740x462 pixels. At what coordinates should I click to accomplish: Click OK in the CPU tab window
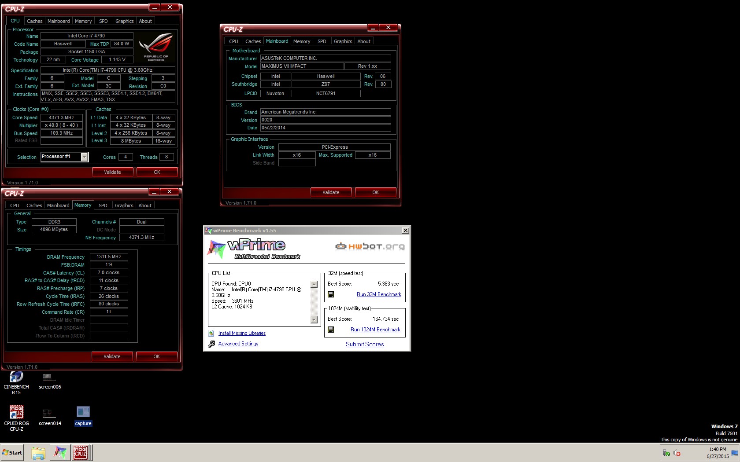tap(157, 172)
